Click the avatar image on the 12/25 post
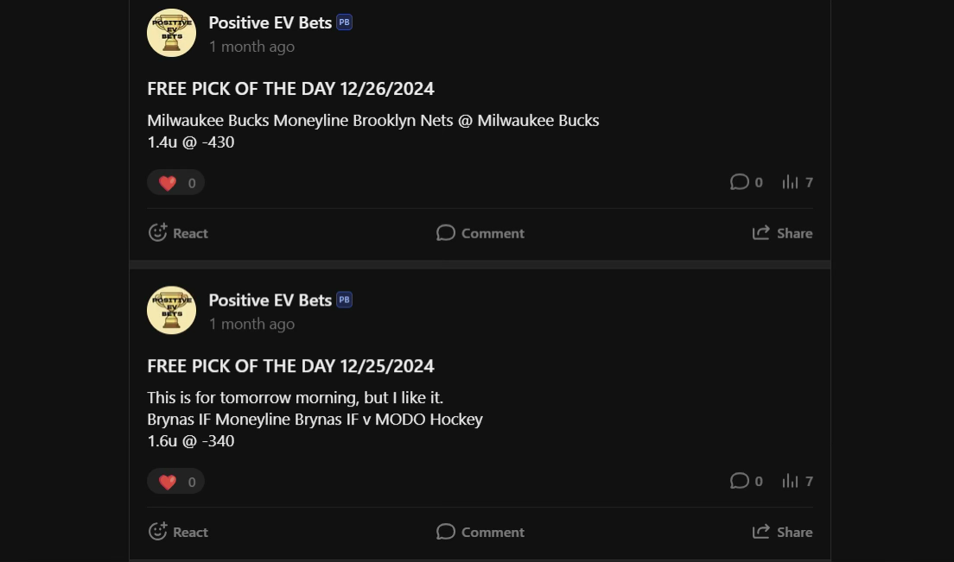This screenshot has height=562, width=954. point(171,310)
